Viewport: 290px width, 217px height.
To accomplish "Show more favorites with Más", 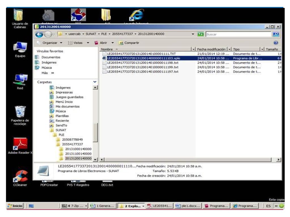I will point(48,73).
